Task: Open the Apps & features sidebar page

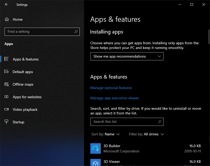Action: [26, 59]
